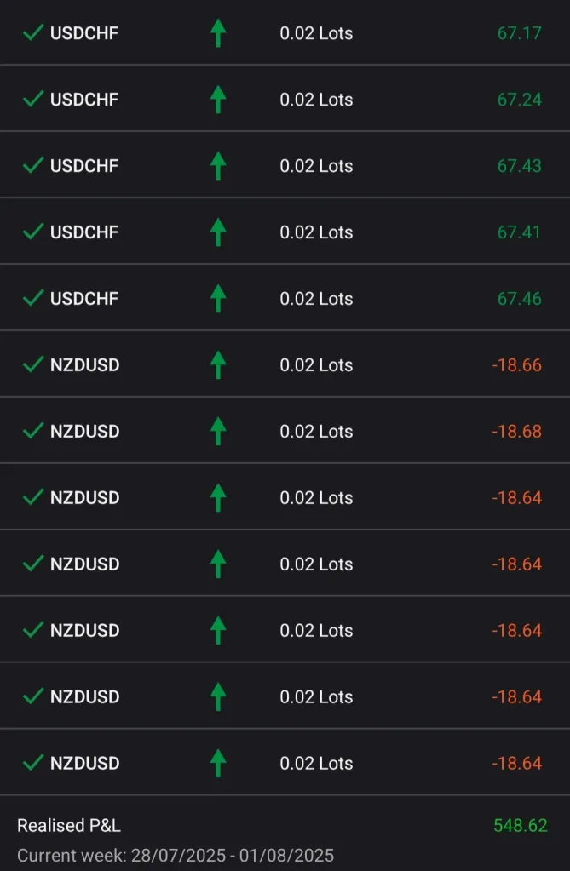This screenshot has width=570, height=871.
Task: Select the checkmark icon on the 67.43 trade
Action: pos(33,166)
